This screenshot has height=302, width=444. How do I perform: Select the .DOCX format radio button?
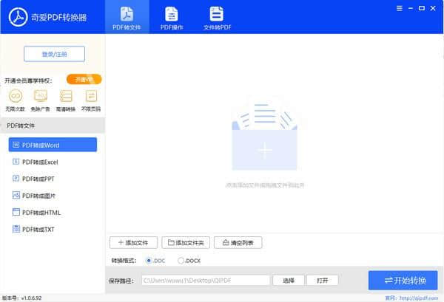click(x=181, y=260)
